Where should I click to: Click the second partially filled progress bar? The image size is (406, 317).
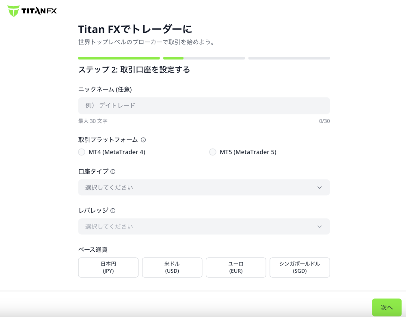click(204, 58)
